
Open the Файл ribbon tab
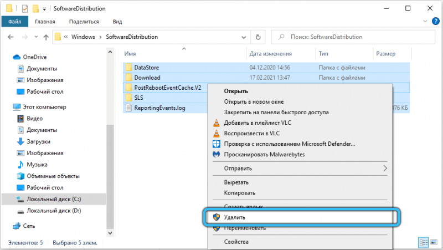(15, 22)
